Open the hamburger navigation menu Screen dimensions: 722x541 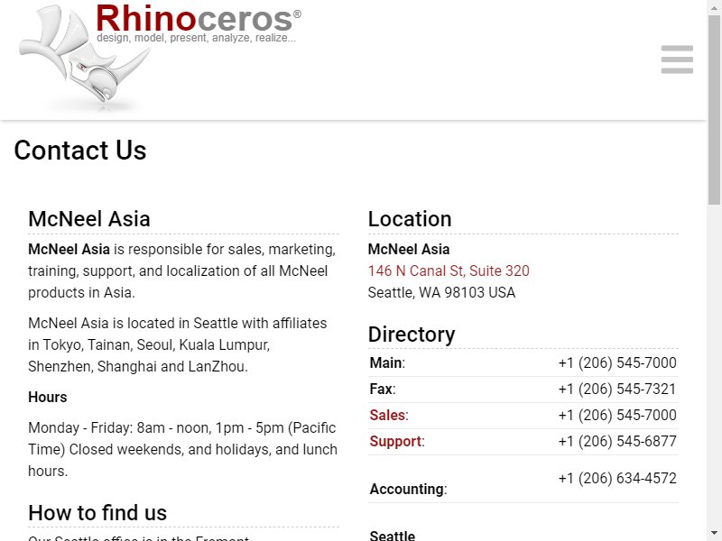click(x=677, y=60)
